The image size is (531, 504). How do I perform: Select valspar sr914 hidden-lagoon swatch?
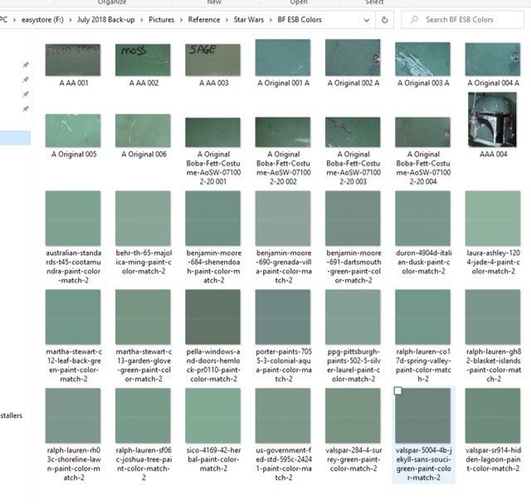tap(493, 415)
